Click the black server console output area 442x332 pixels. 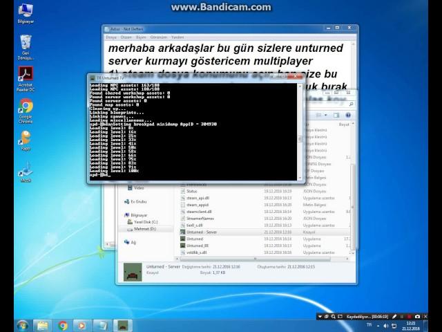(x=193, y=131)
